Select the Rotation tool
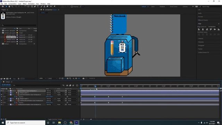 pyautogui.click(x=25, y=7)
